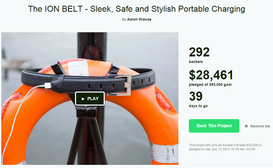Click the 'backers' label under 292

point(196,62)
